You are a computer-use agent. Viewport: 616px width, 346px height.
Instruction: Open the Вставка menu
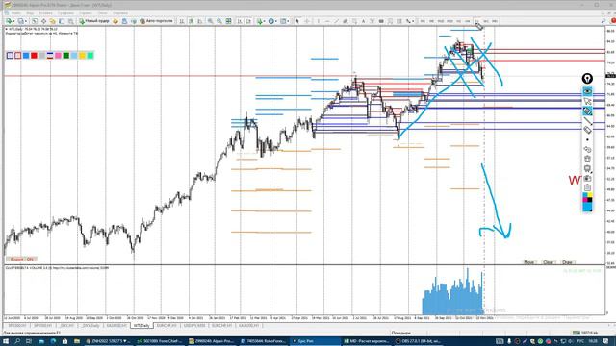click(45, 12)
